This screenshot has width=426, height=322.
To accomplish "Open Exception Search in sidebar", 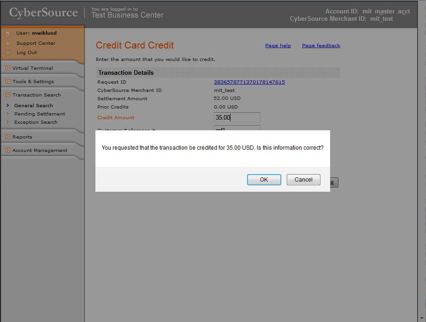I will 36,122.
